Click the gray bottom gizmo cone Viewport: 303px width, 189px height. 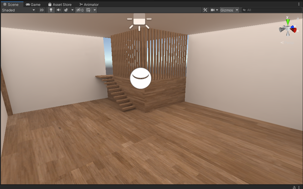pos(288,34)
